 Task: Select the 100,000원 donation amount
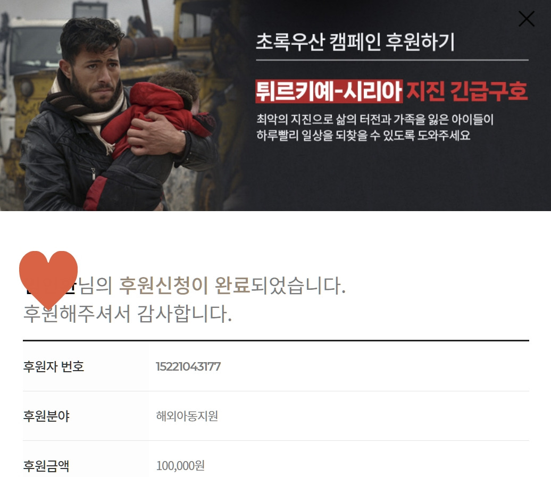(180, 466)
